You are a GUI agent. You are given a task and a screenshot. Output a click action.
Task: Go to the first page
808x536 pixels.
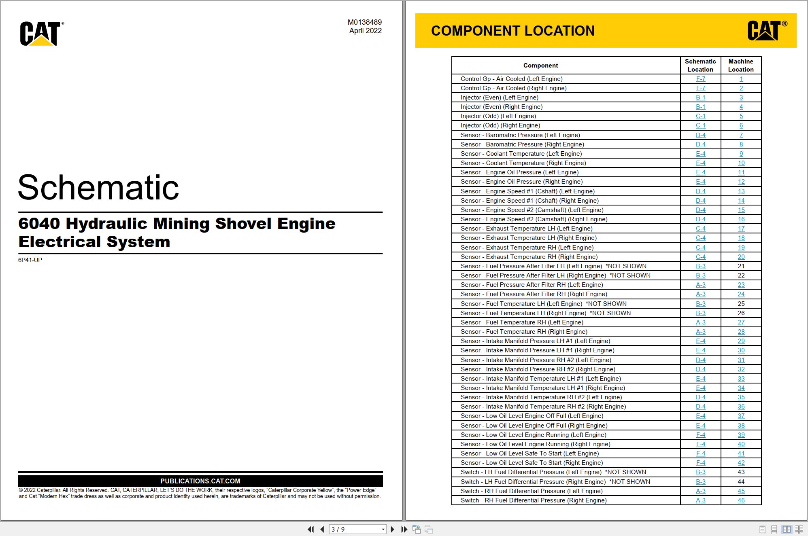click(x=310, y=529)
